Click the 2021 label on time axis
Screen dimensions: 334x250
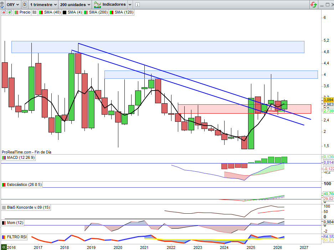point(144,248)
